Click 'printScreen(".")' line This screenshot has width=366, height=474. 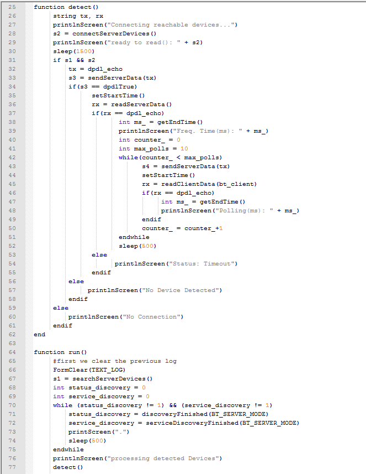click(x=99, y=432)
